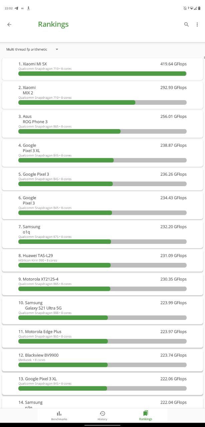Select the Huawei TAS-L29 ranking card
The width and height of the screenshot is (205, 427).
click(102, 260)
